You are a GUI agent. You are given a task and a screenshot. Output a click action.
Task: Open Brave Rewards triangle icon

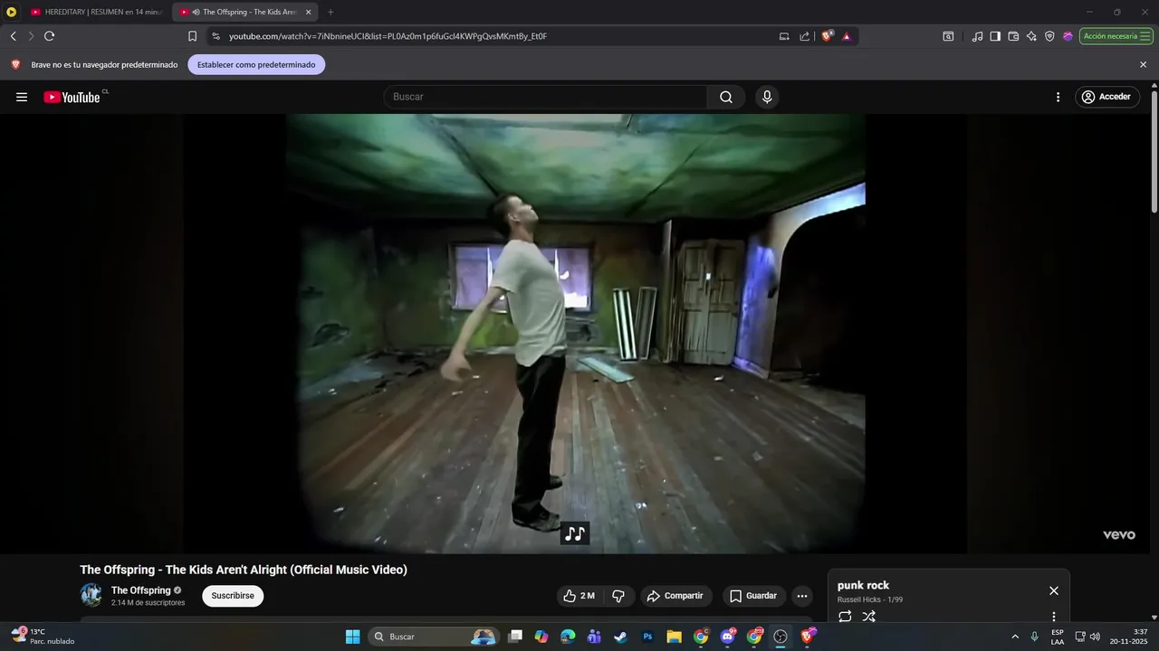(847, 36)
